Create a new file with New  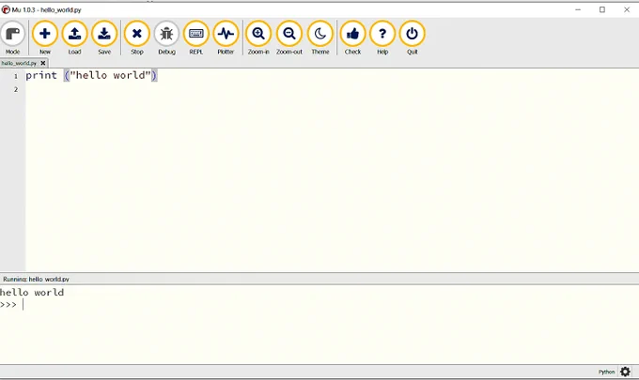pos(45,38)
